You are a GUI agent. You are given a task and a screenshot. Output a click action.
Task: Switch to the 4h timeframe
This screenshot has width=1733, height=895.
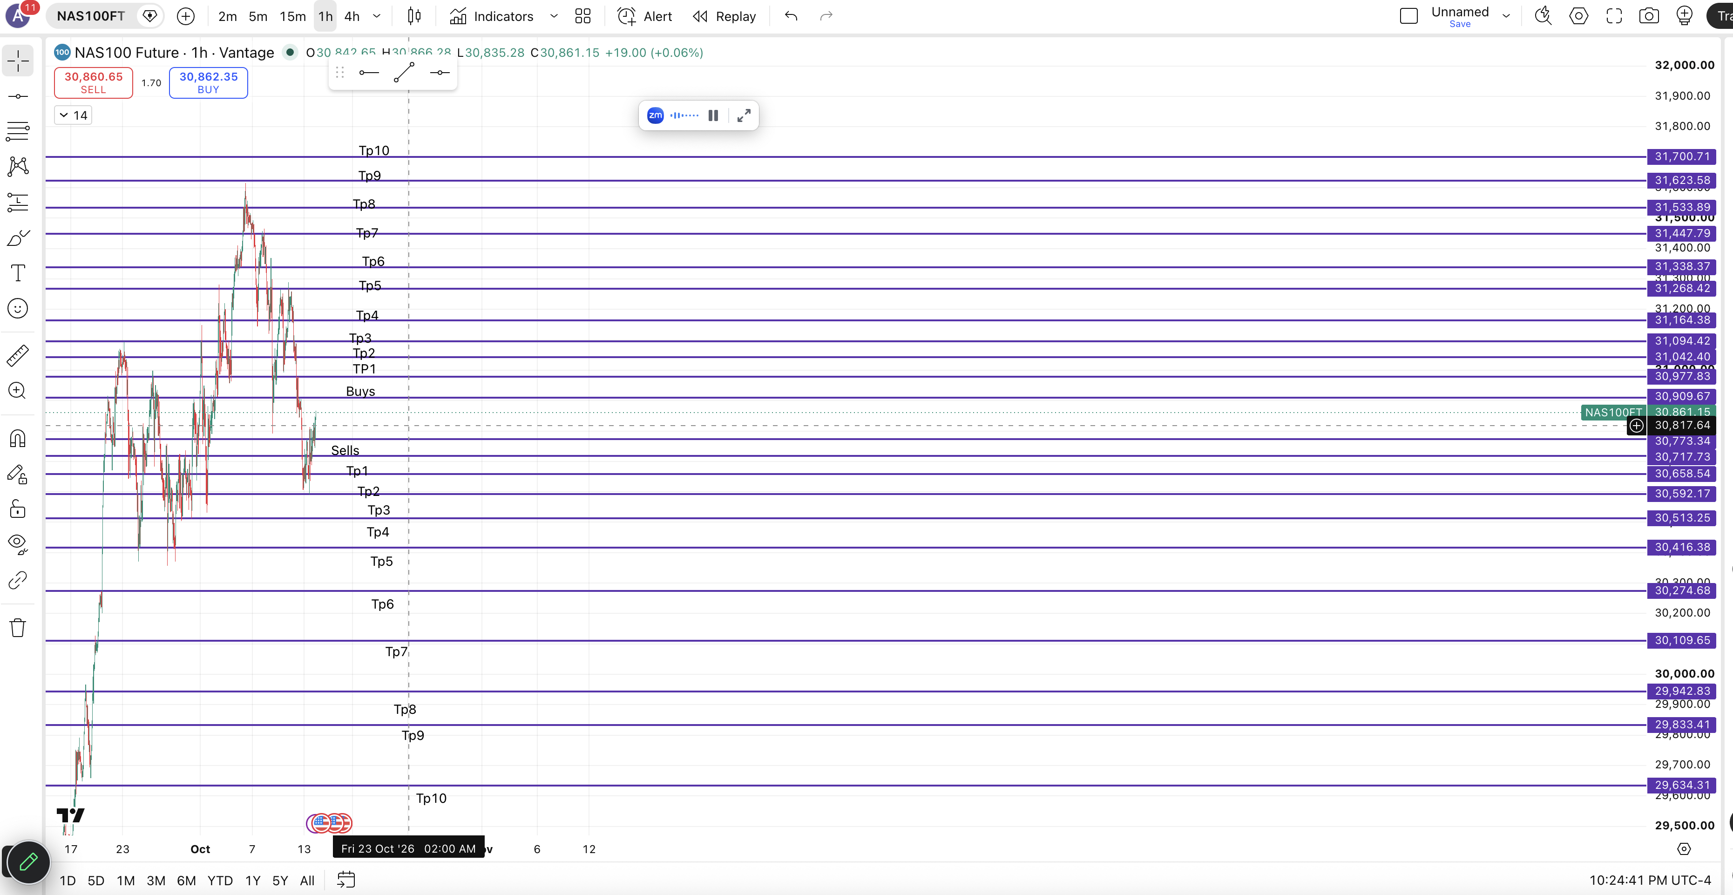[x=352, y=16]
